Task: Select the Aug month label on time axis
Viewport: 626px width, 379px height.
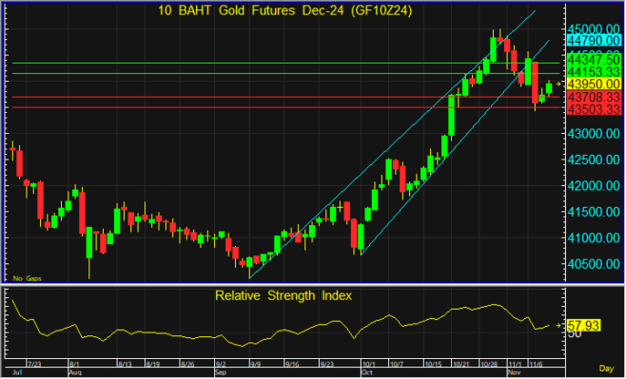Action: pyautogui.click(x=75, y=373)
